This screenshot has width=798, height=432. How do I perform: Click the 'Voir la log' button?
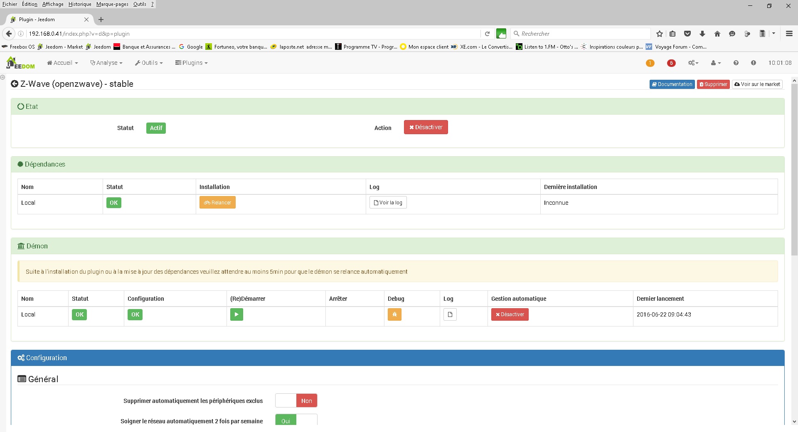388,202
